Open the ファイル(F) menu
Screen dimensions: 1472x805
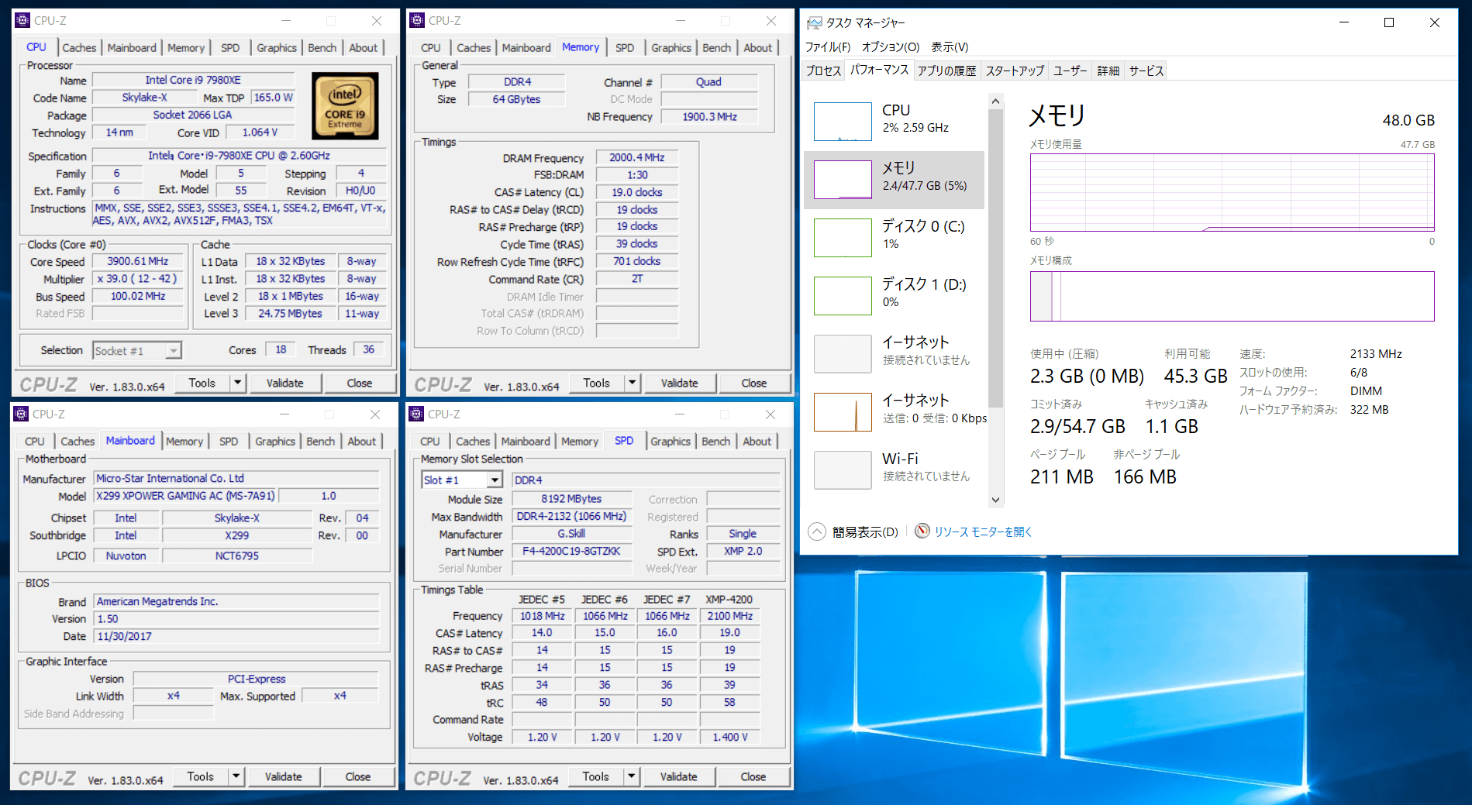pos(828,47)
